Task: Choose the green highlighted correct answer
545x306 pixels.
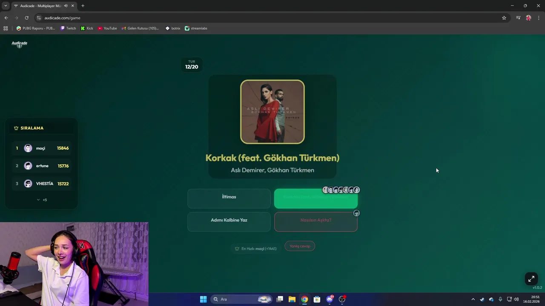Action: click(x=316, y=198)
